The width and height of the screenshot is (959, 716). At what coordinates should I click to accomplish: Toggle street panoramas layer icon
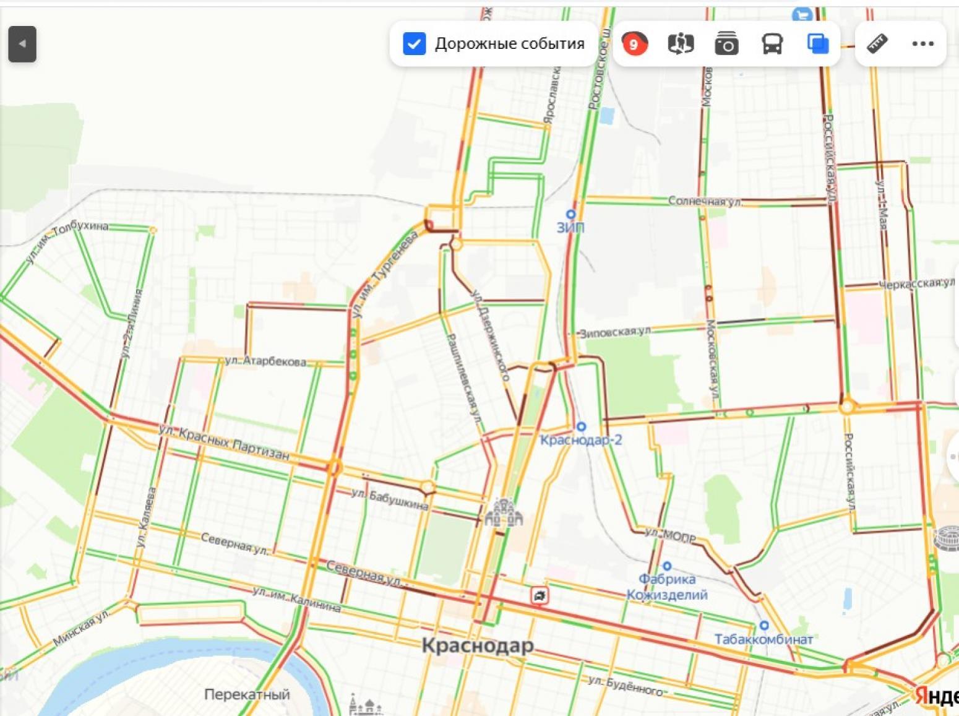pos(680,44)
